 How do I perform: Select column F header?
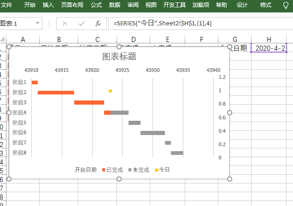pos(201,40)
